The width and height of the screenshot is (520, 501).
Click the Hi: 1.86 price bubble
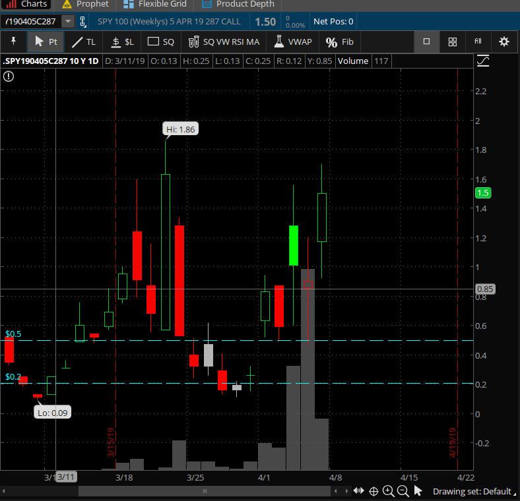(x=180, y=129)
